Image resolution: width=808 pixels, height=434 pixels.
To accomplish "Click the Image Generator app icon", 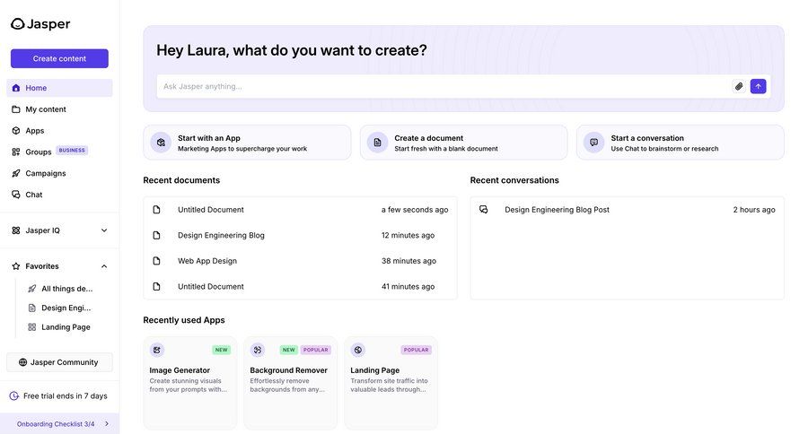I will (156, 350).
